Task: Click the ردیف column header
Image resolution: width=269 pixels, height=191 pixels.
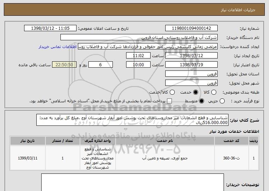Action: 254,141
